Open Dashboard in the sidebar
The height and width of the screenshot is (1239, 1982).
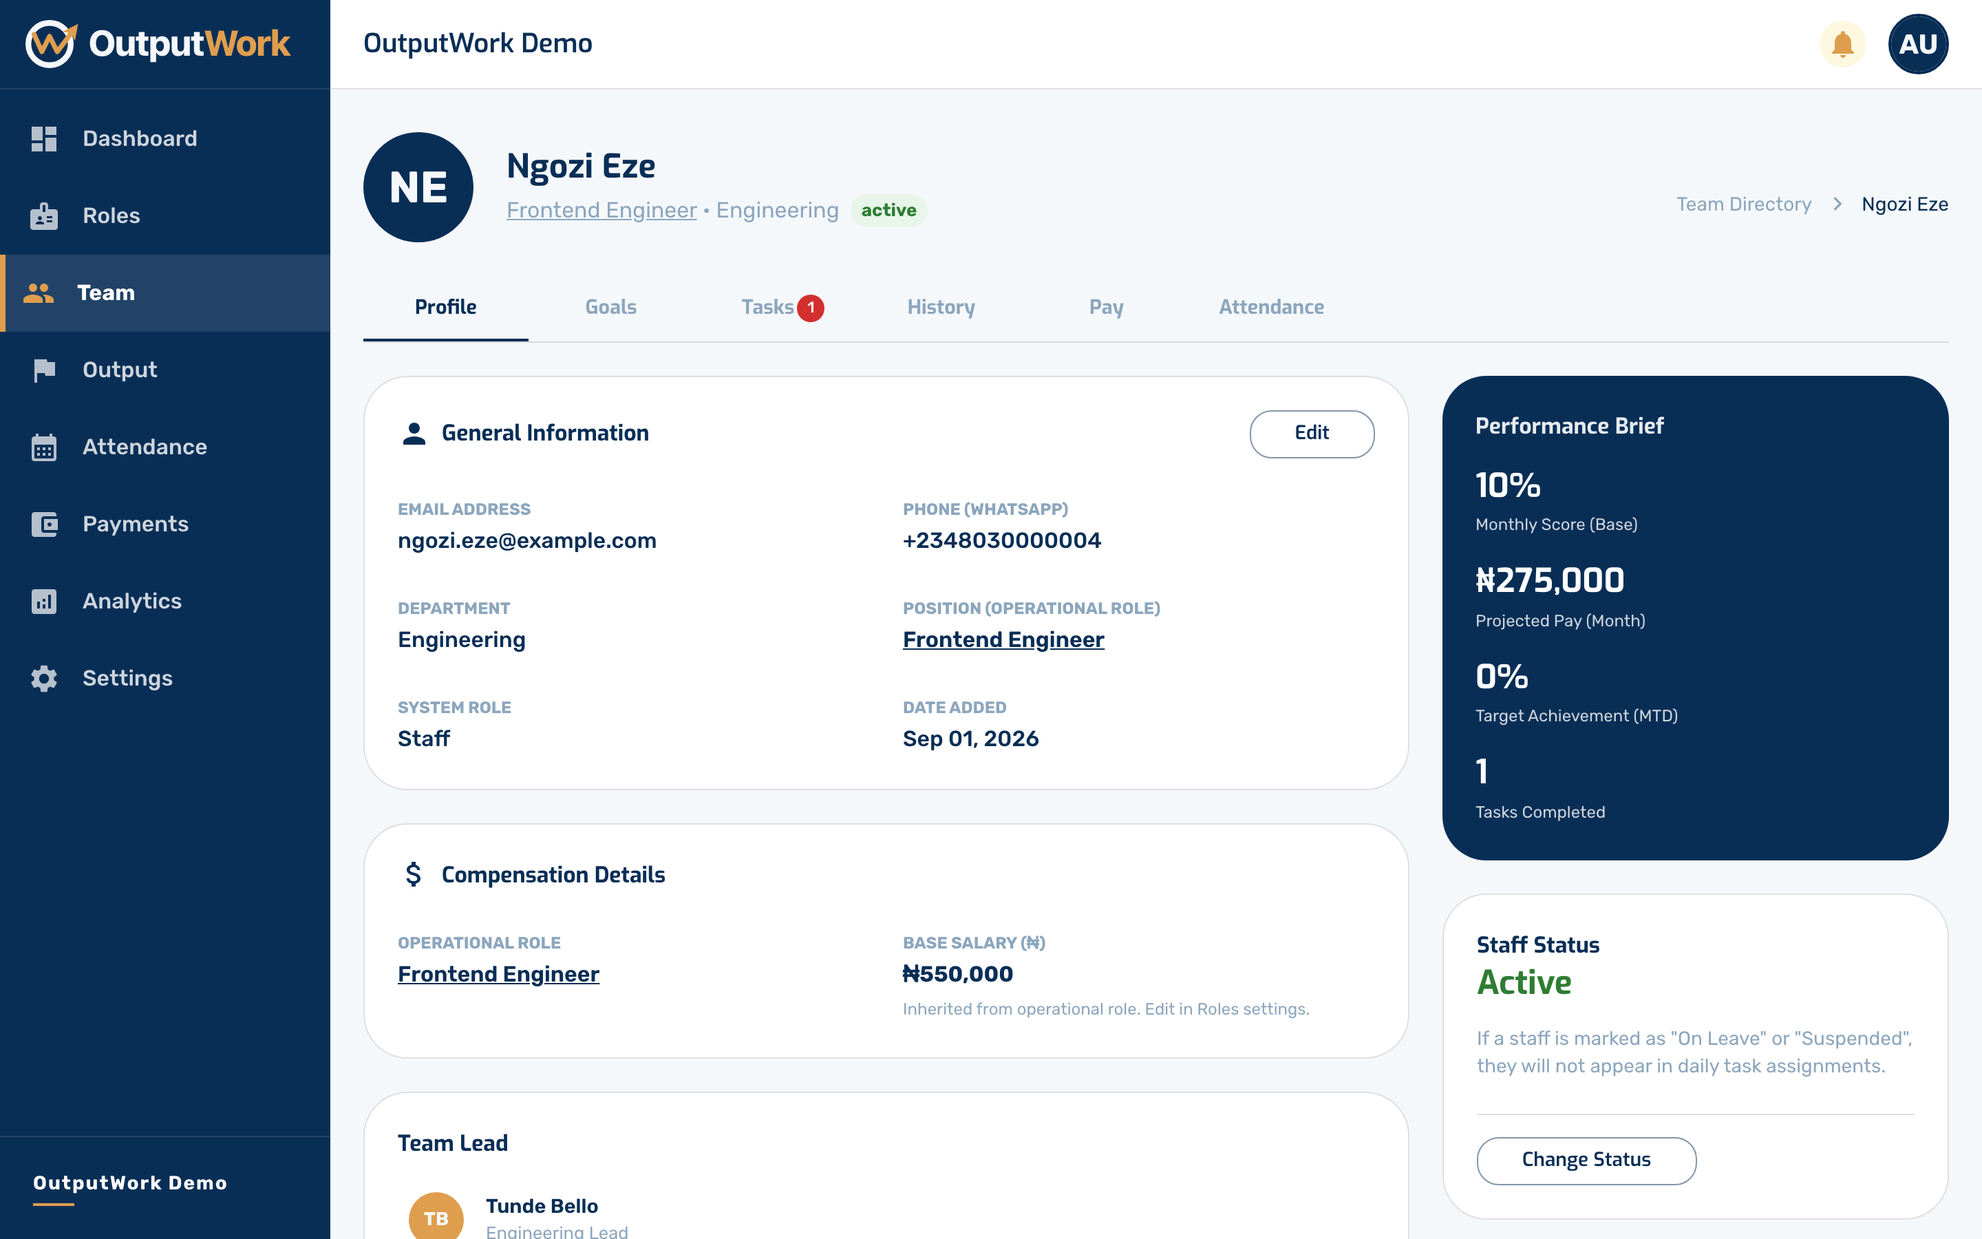[x=164, y=138]
